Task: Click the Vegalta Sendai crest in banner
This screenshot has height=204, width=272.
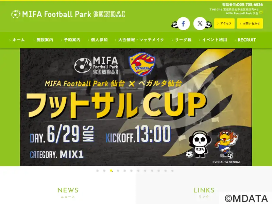Action: tap(142, 64)
